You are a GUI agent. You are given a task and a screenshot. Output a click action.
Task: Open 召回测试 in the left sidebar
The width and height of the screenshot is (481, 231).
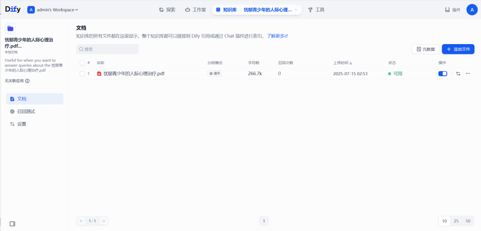(26, 111)
